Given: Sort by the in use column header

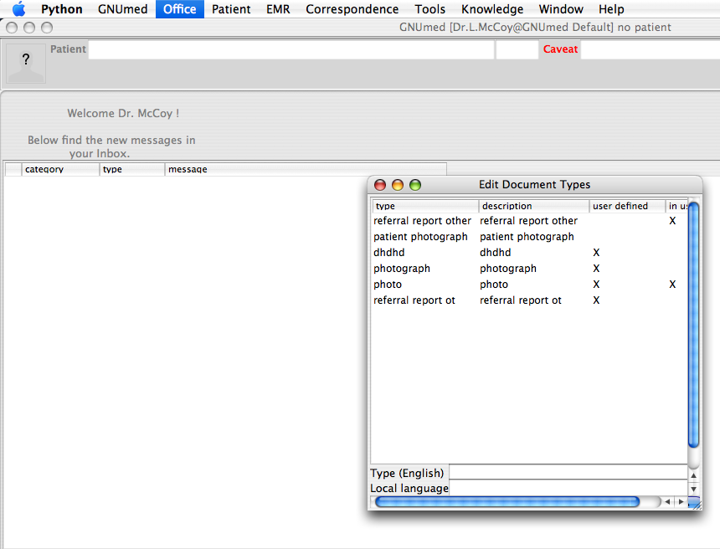Looking at the screenshot, I should [676, 206].
